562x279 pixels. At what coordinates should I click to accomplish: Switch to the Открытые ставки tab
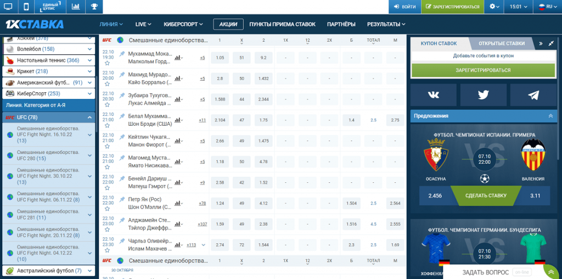coord(501,43)
